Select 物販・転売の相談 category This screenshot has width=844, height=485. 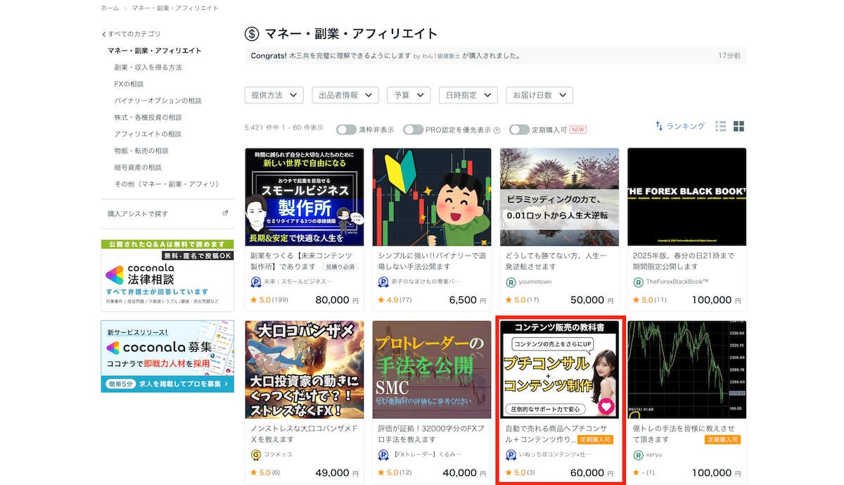coord(141,151)
